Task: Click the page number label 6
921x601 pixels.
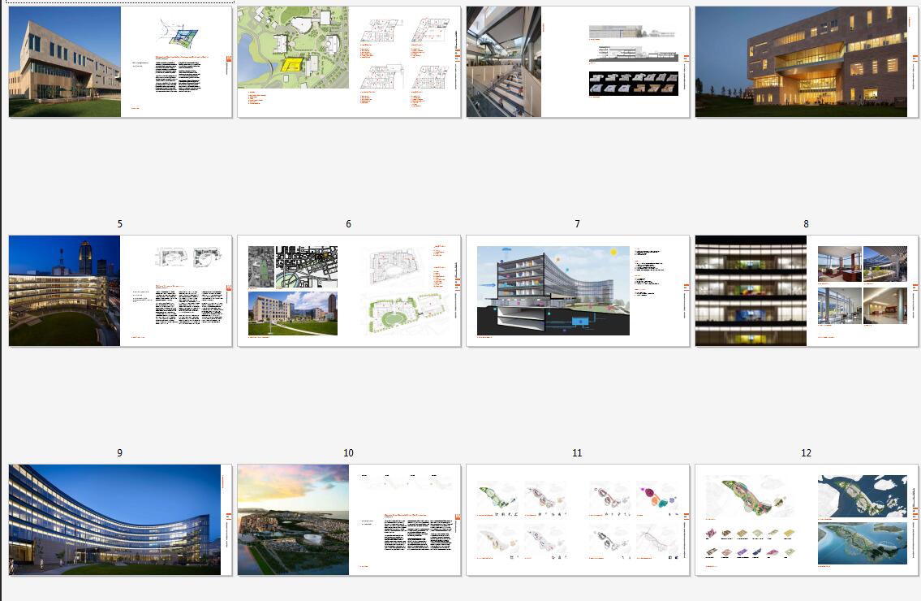Action: tap(348, 224)
